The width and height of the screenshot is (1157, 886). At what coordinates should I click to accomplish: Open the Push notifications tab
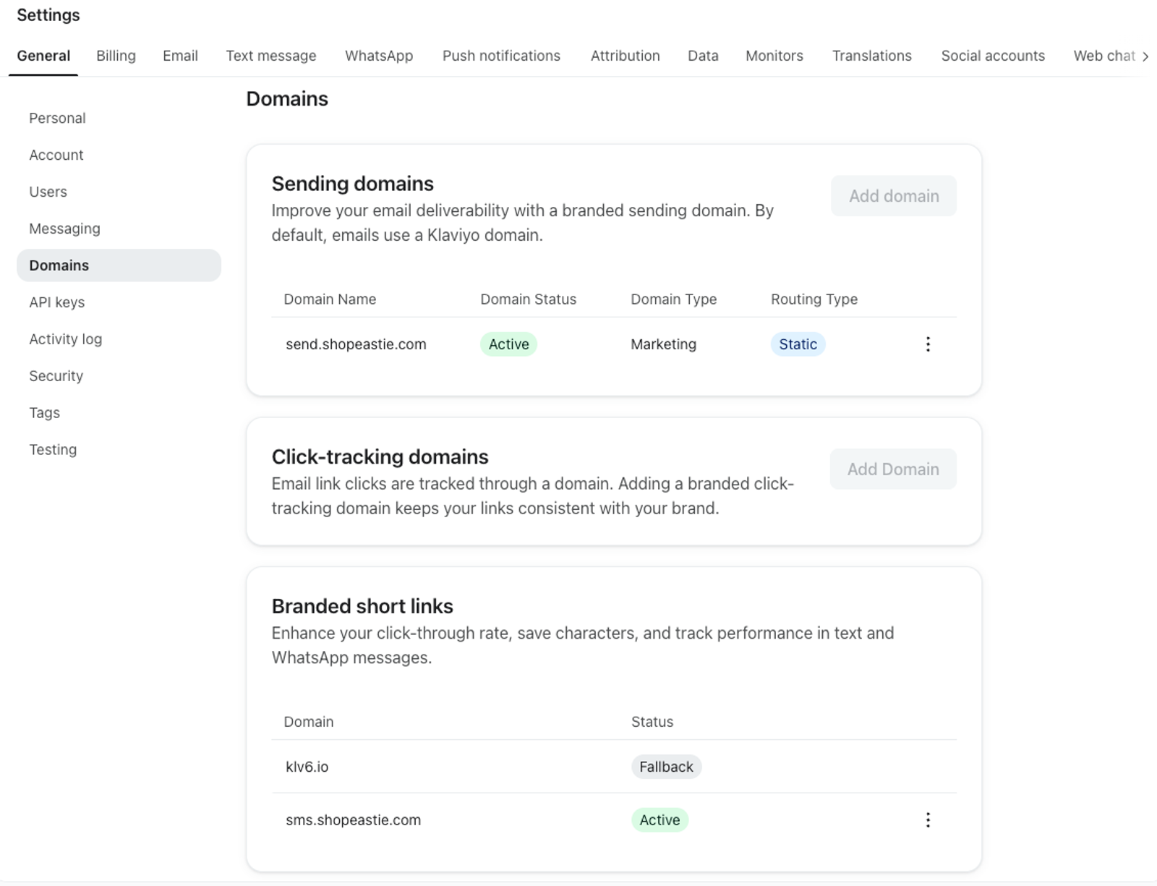[x=501, y=56]
